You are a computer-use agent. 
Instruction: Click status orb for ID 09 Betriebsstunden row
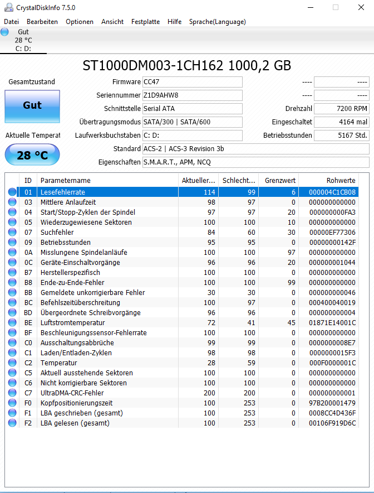tap(12, 242)
